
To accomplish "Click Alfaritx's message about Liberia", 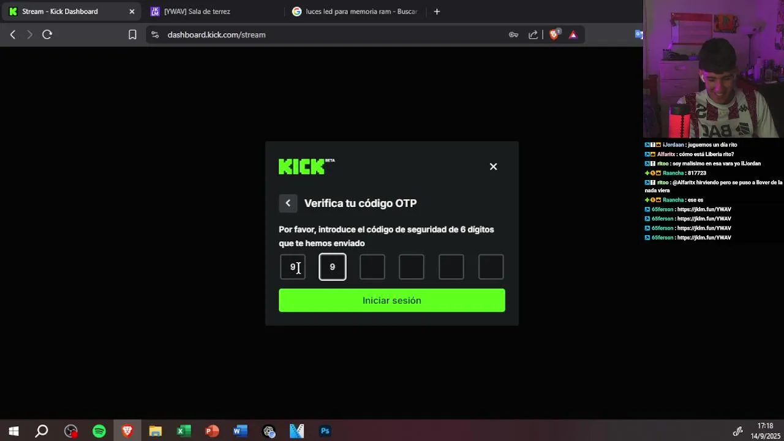I will pyautogui.click(x=690, y=154).
